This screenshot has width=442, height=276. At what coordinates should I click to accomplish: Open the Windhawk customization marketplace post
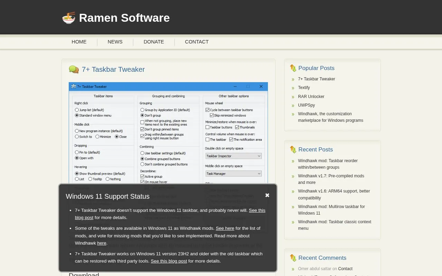pos(330,117)
